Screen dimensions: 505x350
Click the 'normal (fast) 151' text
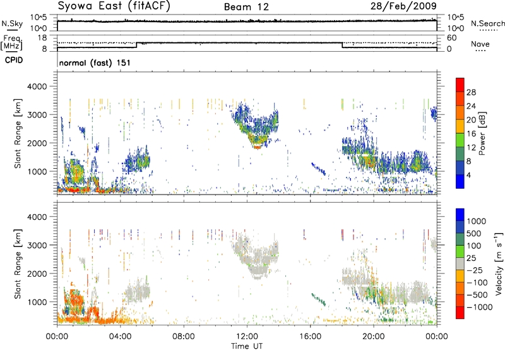tap(95, 63)
